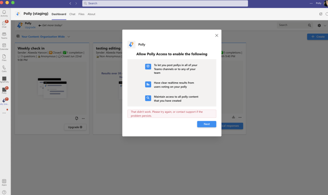Viewport: 328px width, 195px height.
Task: Open Teams settings ellipsis in the title bar
Action: [311, 3]
